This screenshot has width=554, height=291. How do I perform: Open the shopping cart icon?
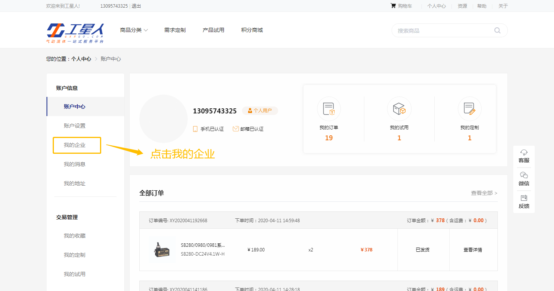(393, 6)
